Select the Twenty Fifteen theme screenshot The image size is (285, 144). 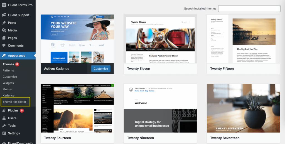[x=243, y=39]
